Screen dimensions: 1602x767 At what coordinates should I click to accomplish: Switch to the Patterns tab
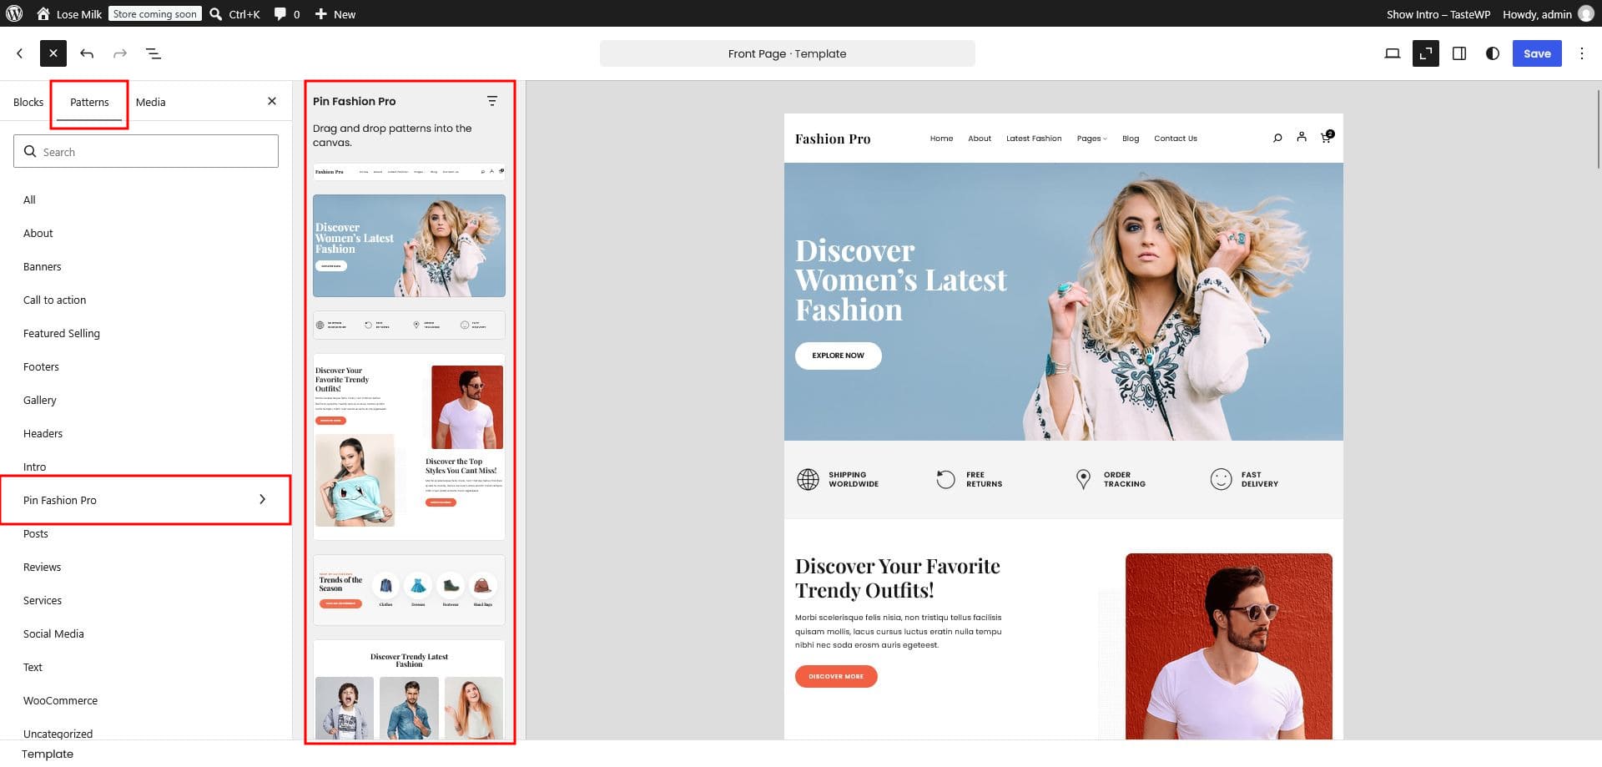pyautogui.click(x=89, y=102)
